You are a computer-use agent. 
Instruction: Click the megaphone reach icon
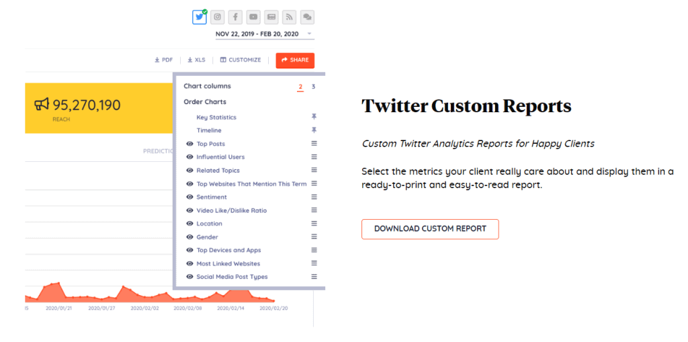point(41,105)
